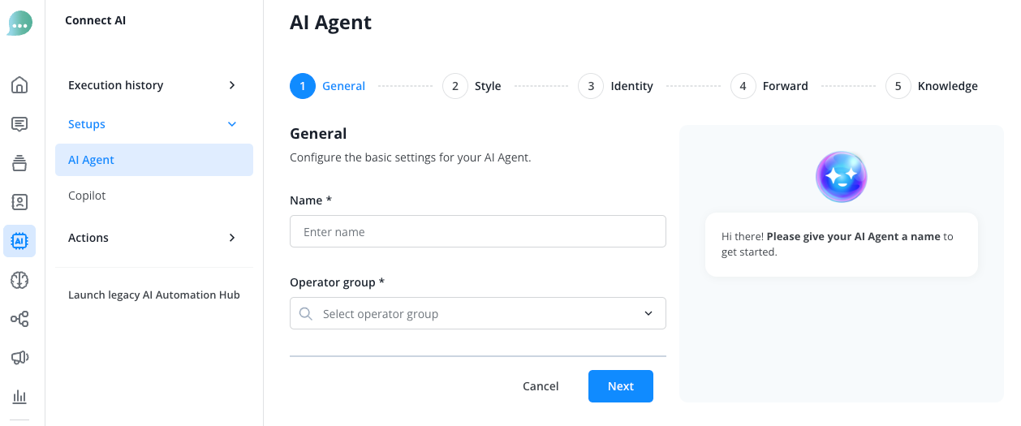
Task: Open the bar chart analytics icon
Action: [x=19, y=397]
